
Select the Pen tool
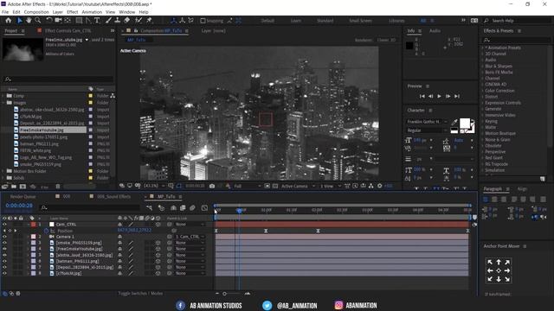pos(88,21)
